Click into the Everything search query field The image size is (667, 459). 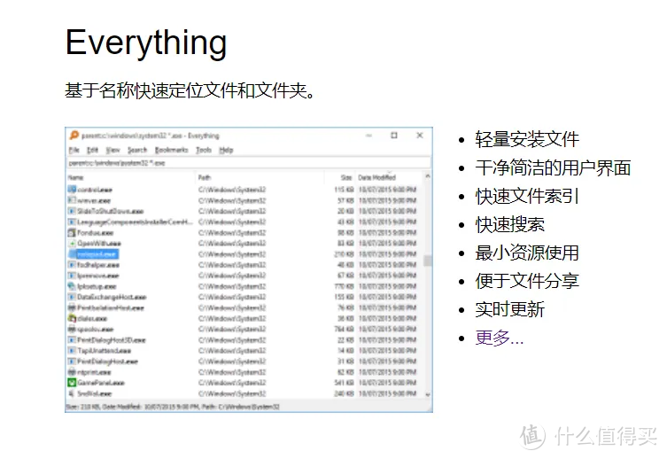[x=249, y=163]
